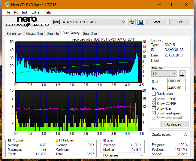Click the save floppy disk icon
The width and height of the screenshot is (196, 161).
140,22
